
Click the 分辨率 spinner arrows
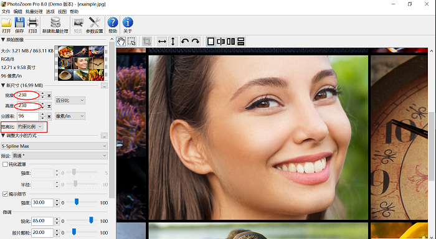point(42,116)
